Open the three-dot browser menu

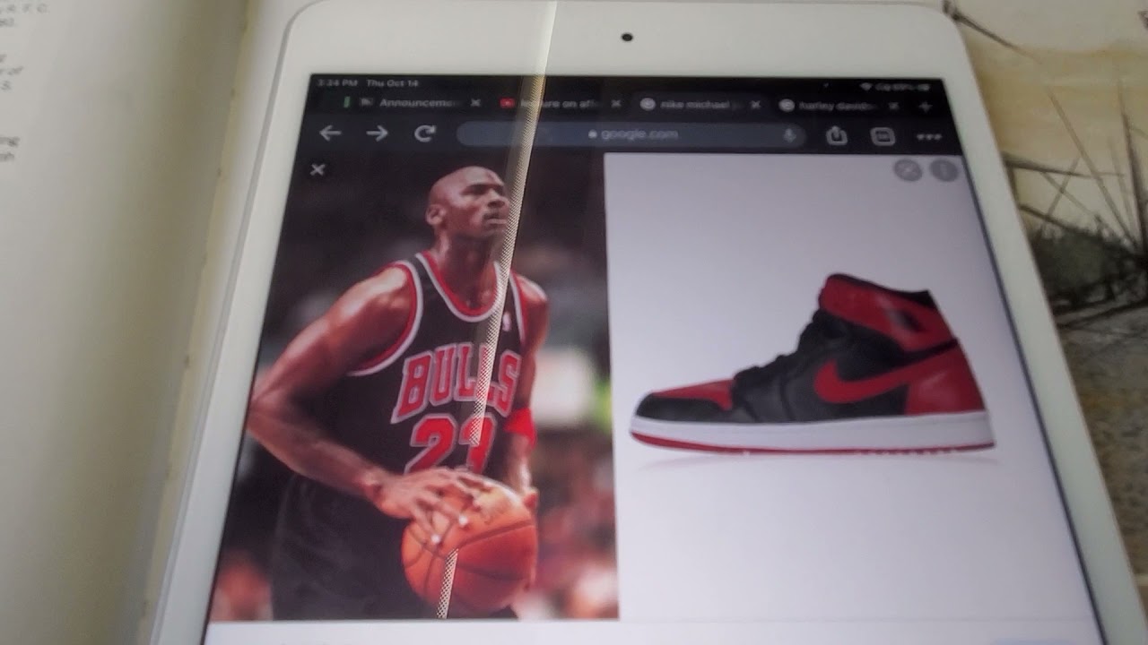pos(929,138)
